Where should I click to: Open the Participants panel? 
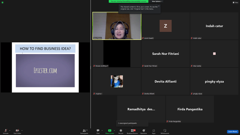point(84,131)
